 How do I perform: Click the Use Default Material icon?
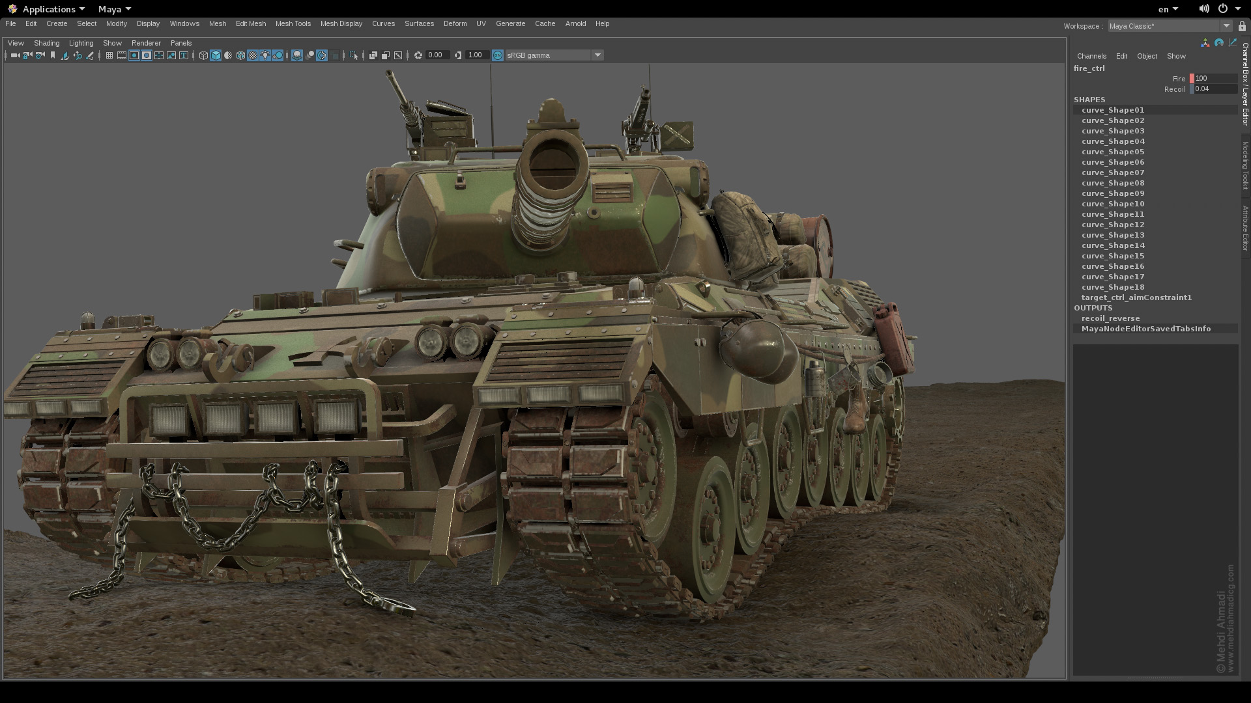pyautogui.click(x=228, y=55)
